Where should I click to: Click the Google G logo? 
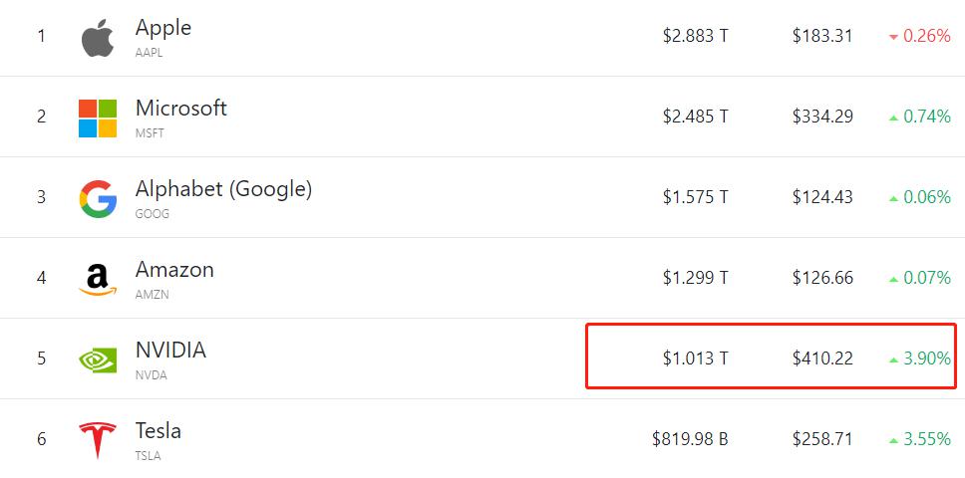[x=98, y=199]
